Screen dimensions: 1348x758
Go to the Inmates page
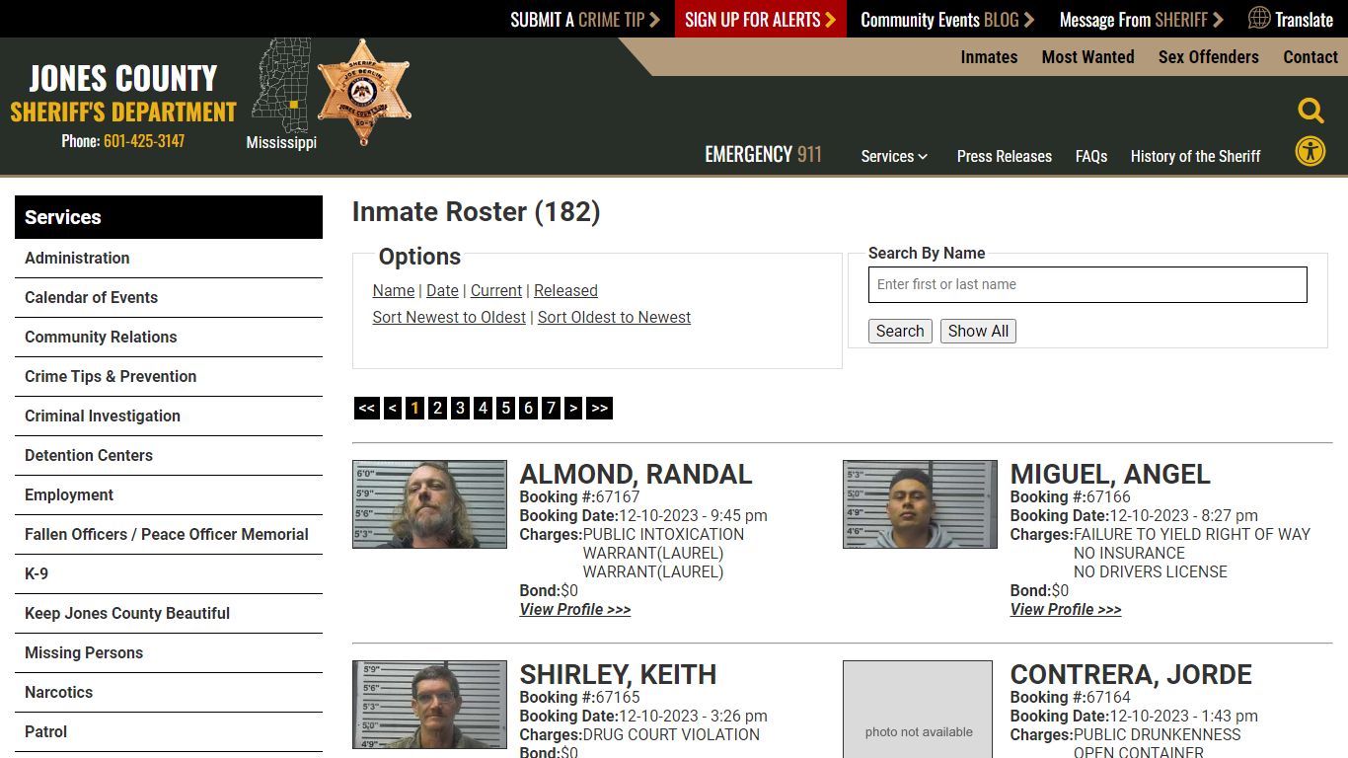click(989, 57)
